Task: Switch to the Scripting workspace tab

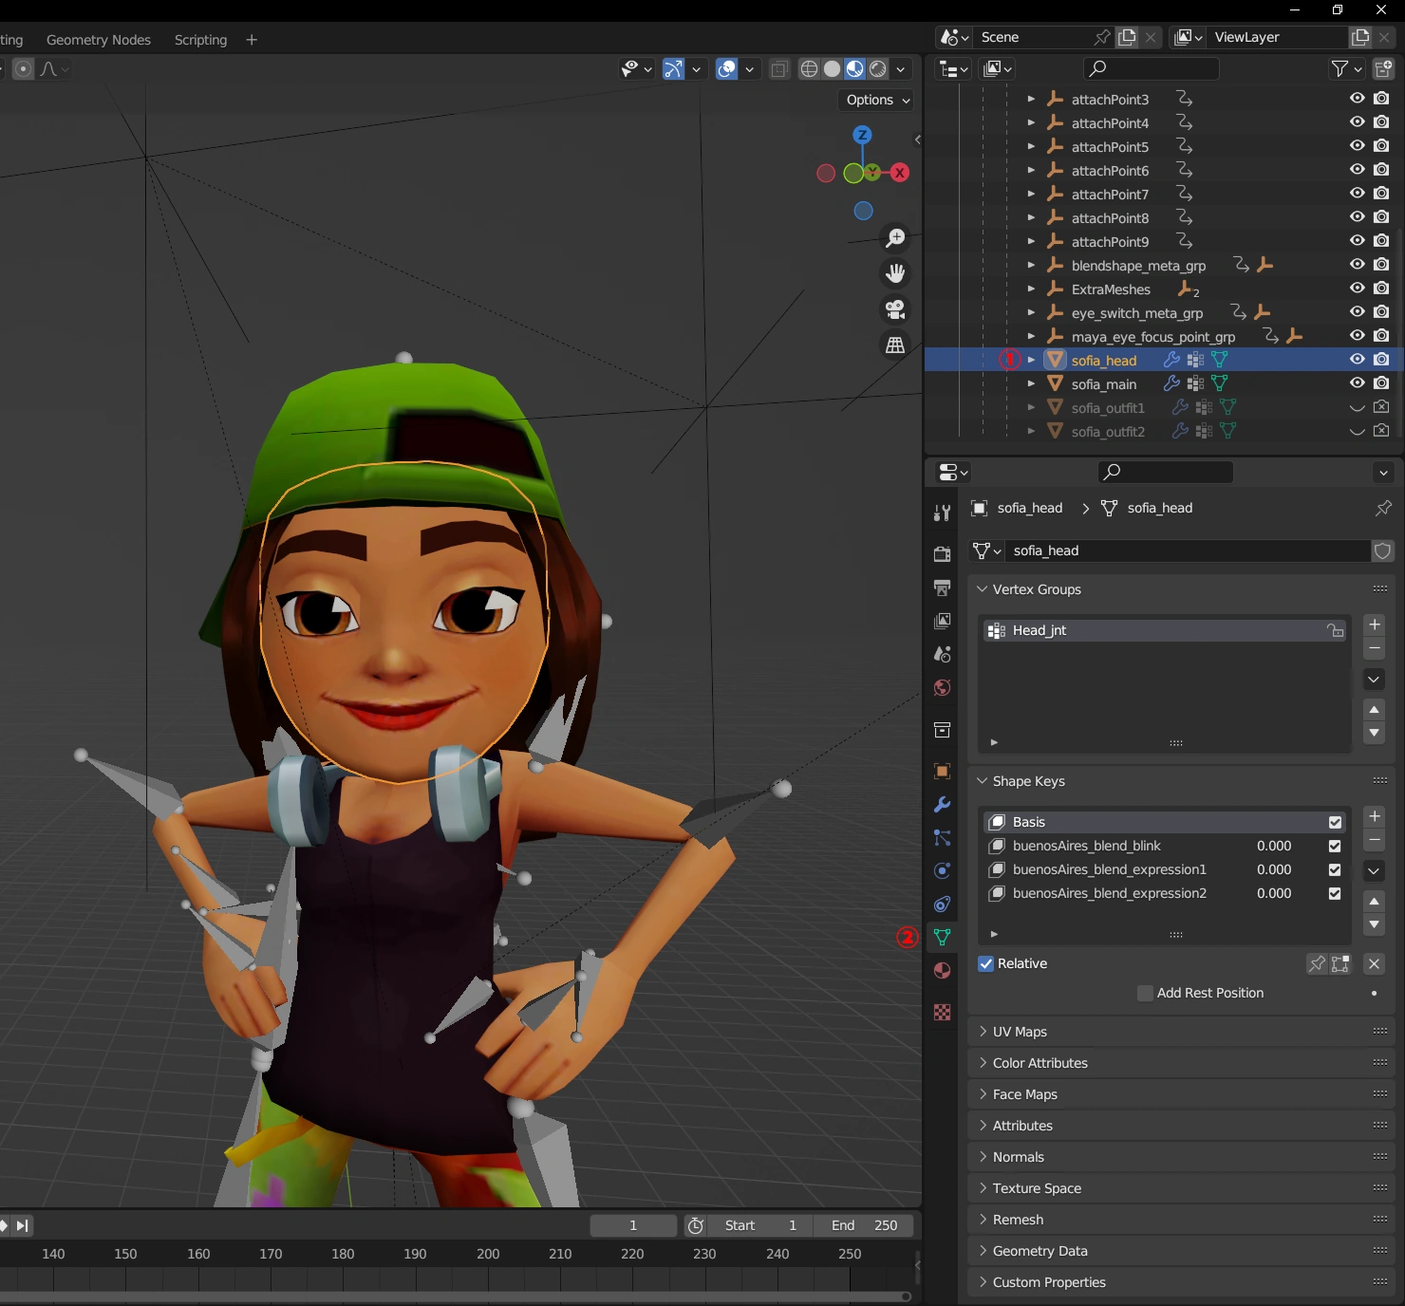Action: tap(200, 40)
